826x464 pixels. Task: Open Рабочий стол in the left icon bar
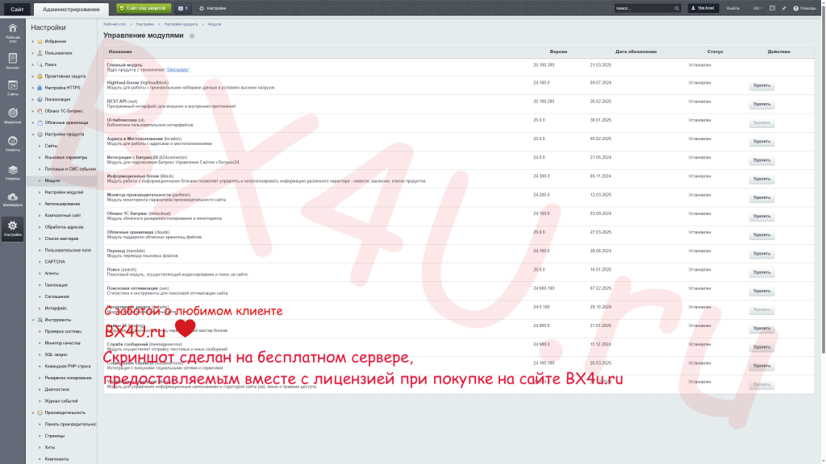(13, 31)
